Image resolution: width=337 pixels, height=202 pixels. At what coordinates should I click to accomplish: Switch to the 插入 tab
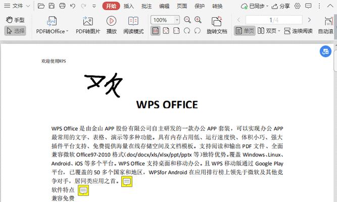[x=129, y=6]
